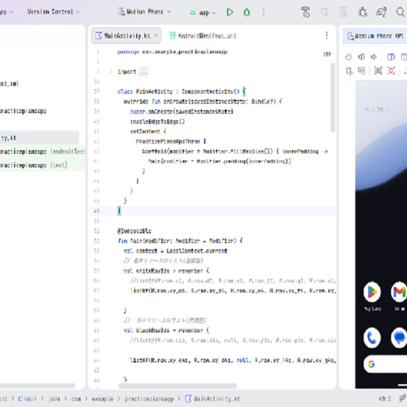
Task: Open Search Everywhere magnifier icon
Action: click(x=401, y=12)
